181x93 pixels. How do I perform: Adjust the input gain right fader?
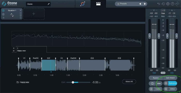(159, 36)
